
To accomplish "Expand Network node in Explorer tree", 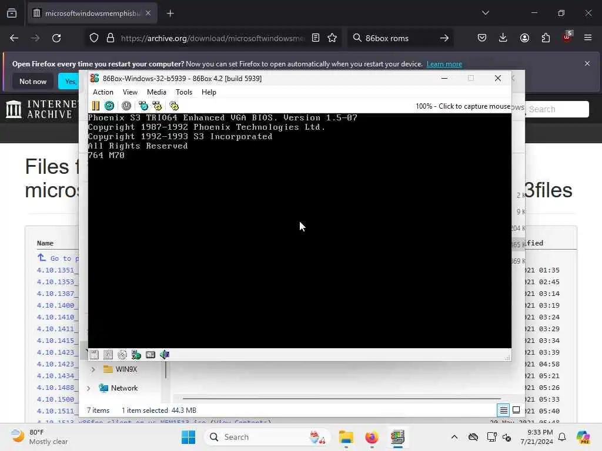I will coord(89,388).
